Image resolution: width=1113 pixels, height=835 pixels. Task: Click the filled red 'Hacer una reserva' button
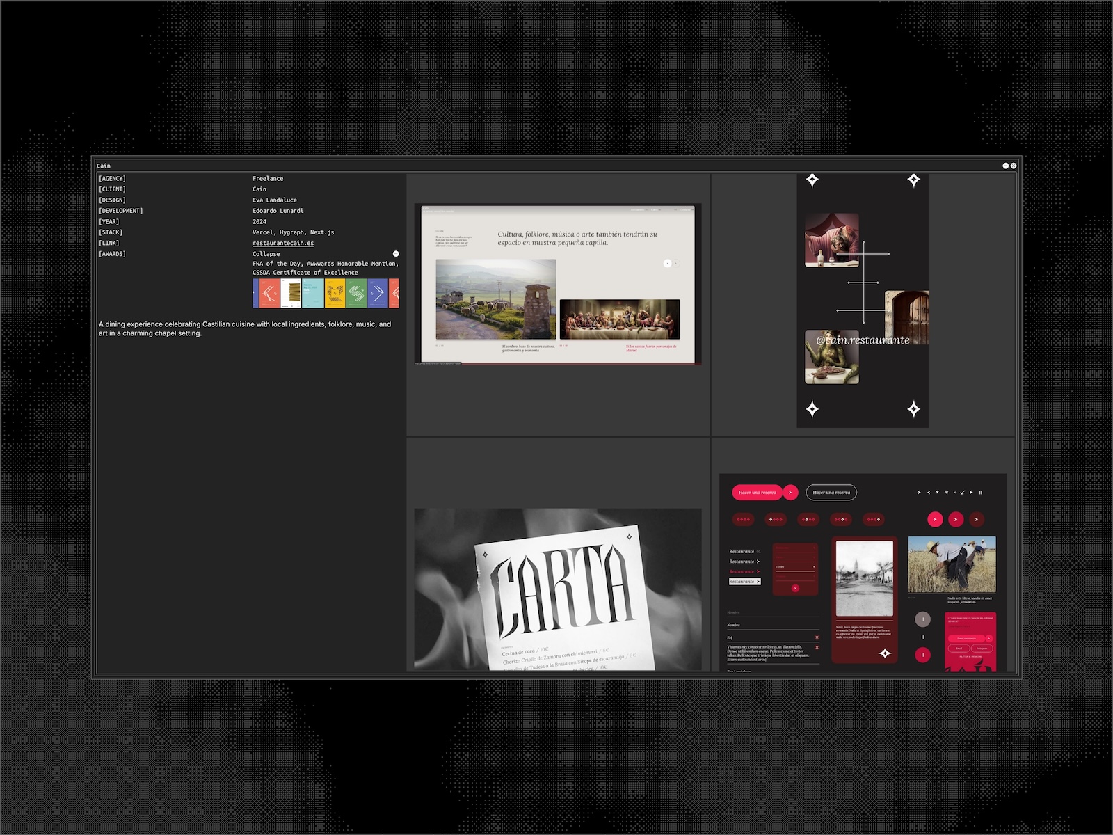[x=757, y=493]
